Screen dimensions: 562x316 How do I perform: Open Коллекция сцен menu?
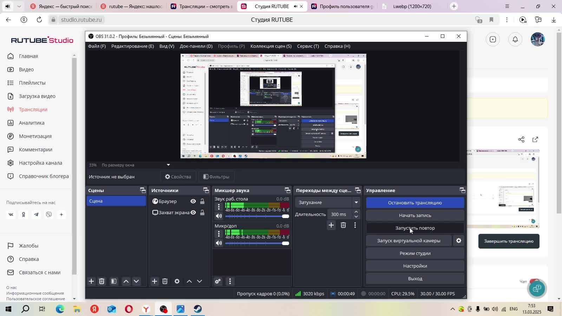(x=271, y=46)
